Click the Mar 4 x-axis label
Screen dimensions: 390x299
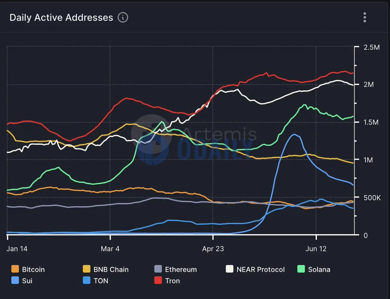(x=110, y=249)
